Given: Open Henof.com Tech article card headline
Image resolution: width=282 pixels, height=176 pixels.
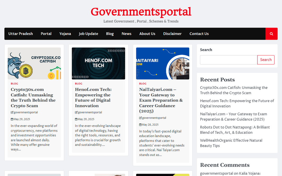Looking at the screenshot, I should tap(93, 98).
